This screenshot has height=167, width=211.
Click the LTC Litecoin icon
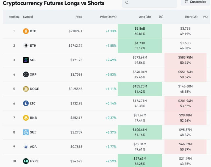(26, 103)
